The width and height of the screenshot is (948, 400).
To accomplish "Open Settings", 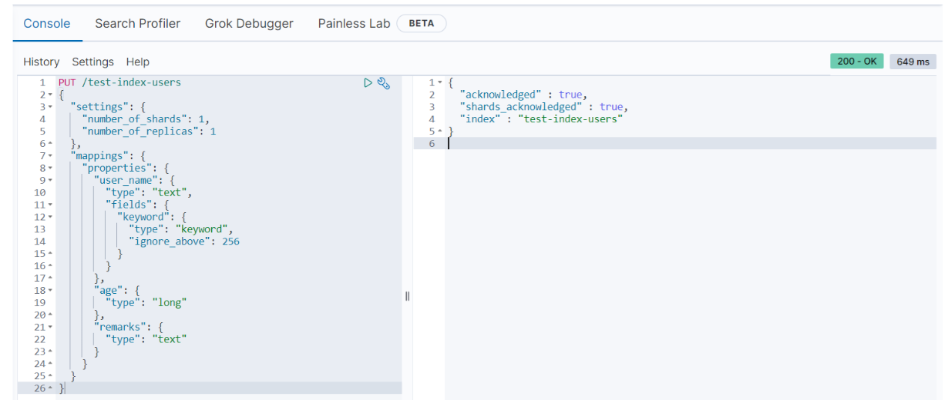I will [92, 62].
